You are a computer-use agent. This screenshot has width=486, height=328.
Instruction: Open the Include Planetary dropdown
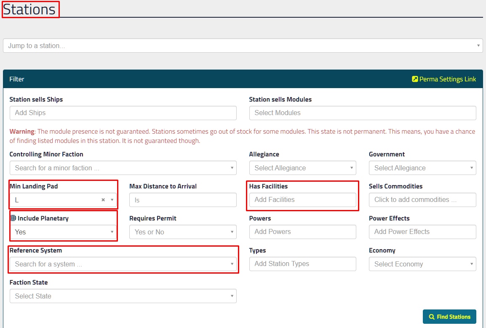click(x=63, y=232)
